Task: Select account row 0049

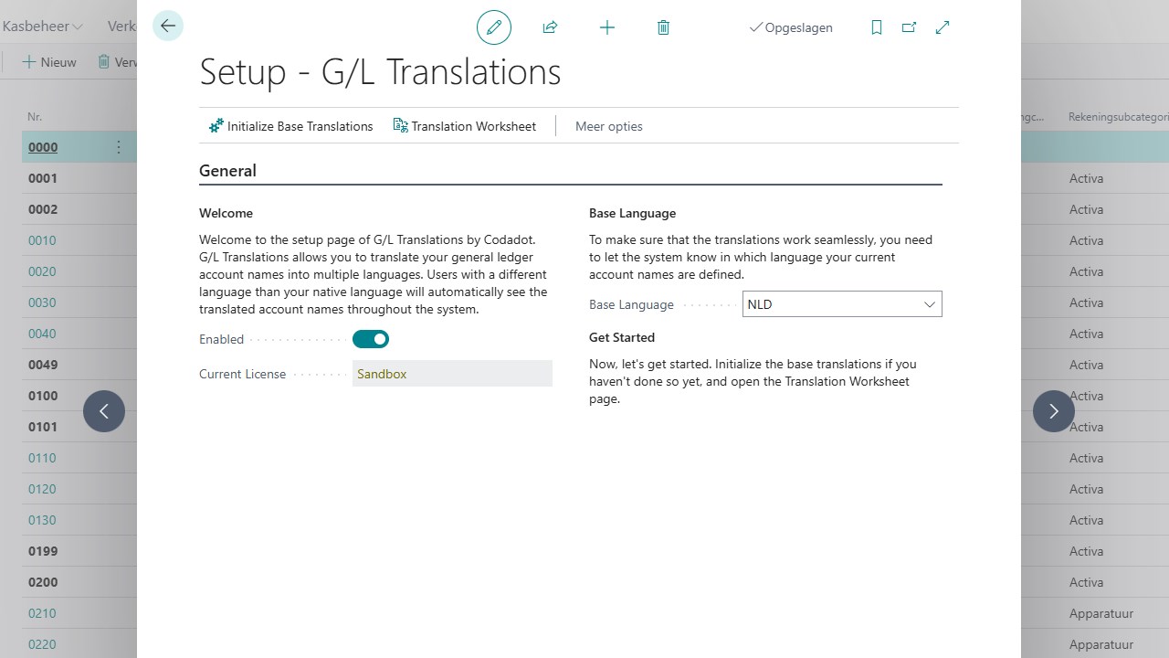Action: click(x=43, y=365)
